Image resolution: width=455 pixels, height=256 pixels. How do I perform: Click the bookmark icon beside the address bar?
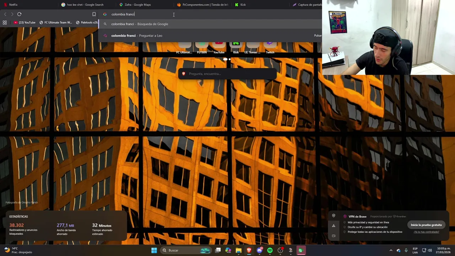(x=94, y=14)
